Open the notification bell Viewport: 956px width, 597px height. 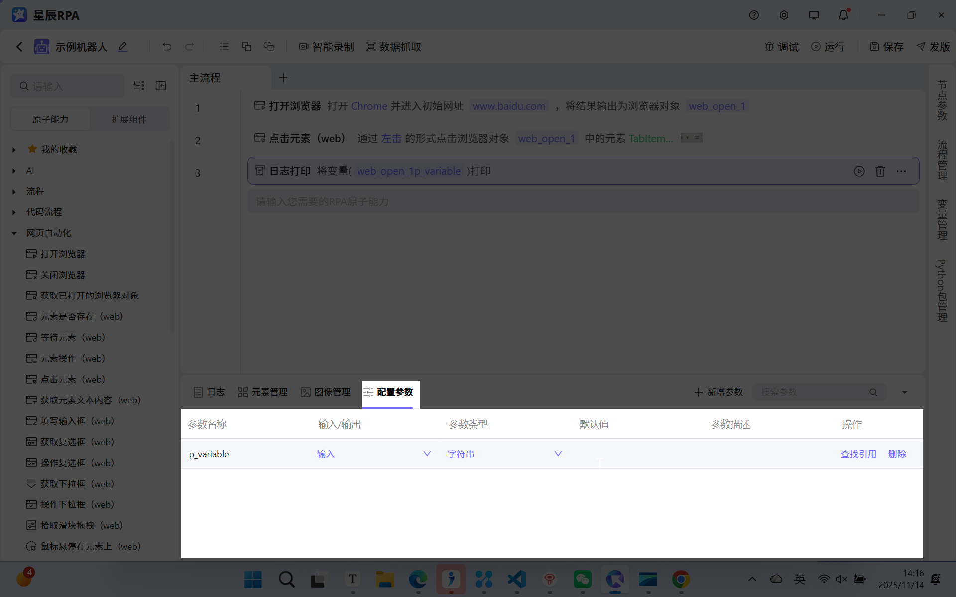pyautogui.click(x=843, y=15)
